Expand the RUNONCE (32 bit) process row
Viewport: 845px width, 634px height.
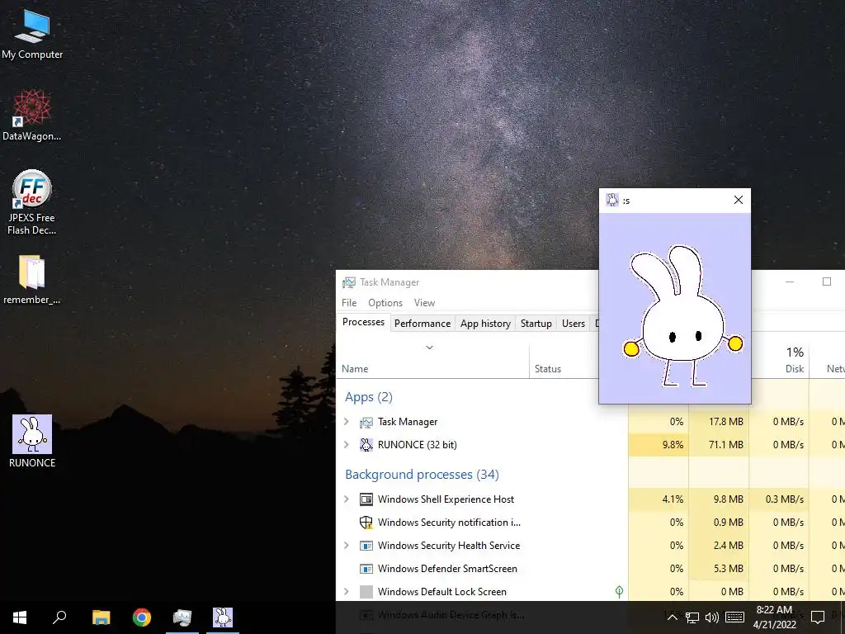click(347, 445)
